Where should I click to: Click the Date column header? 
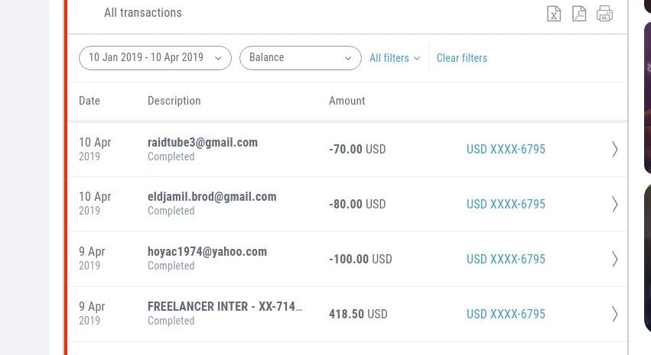point(90,101)
